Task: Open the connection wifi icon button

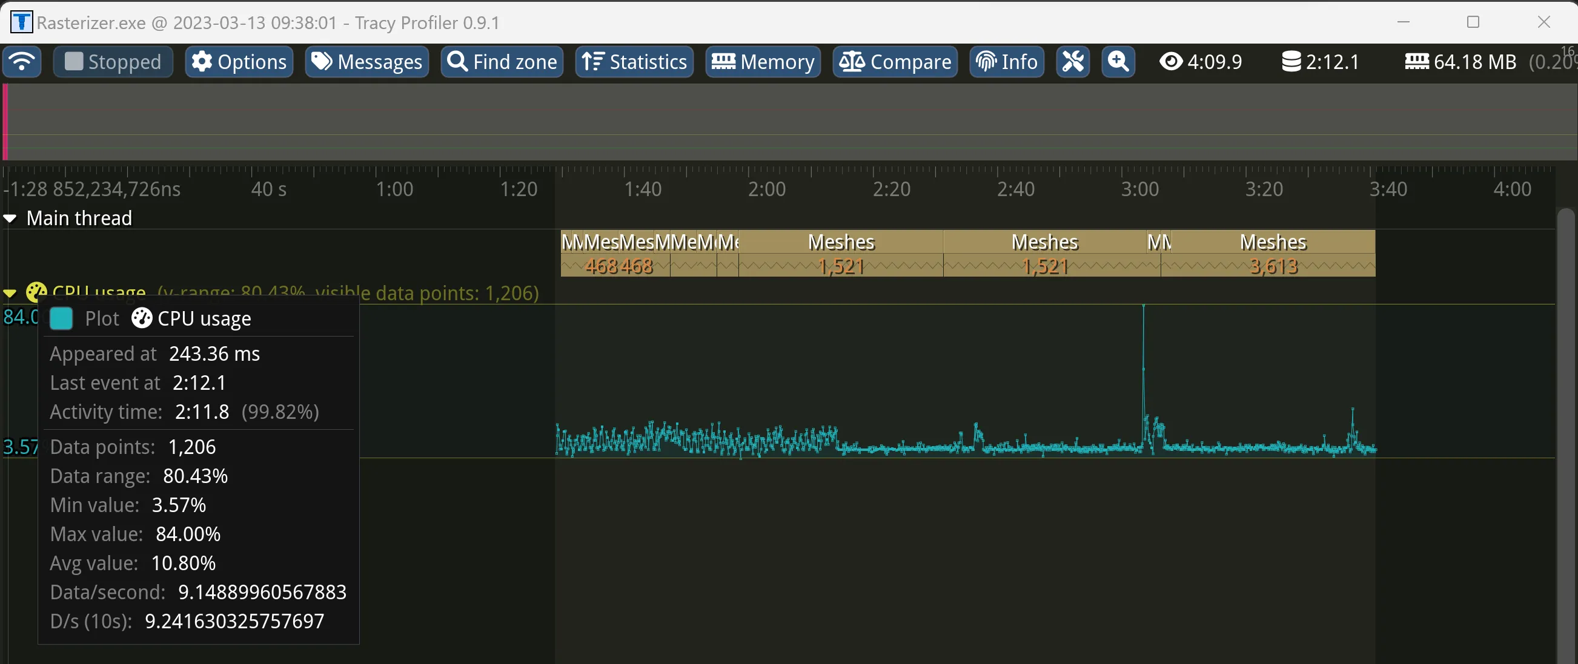Action: coord(21,61)
